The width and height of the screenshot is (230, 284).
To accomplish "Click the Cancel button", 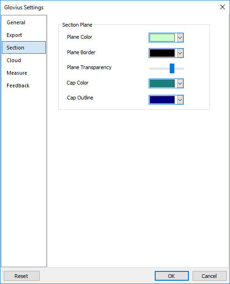I will tap(209, 276).
